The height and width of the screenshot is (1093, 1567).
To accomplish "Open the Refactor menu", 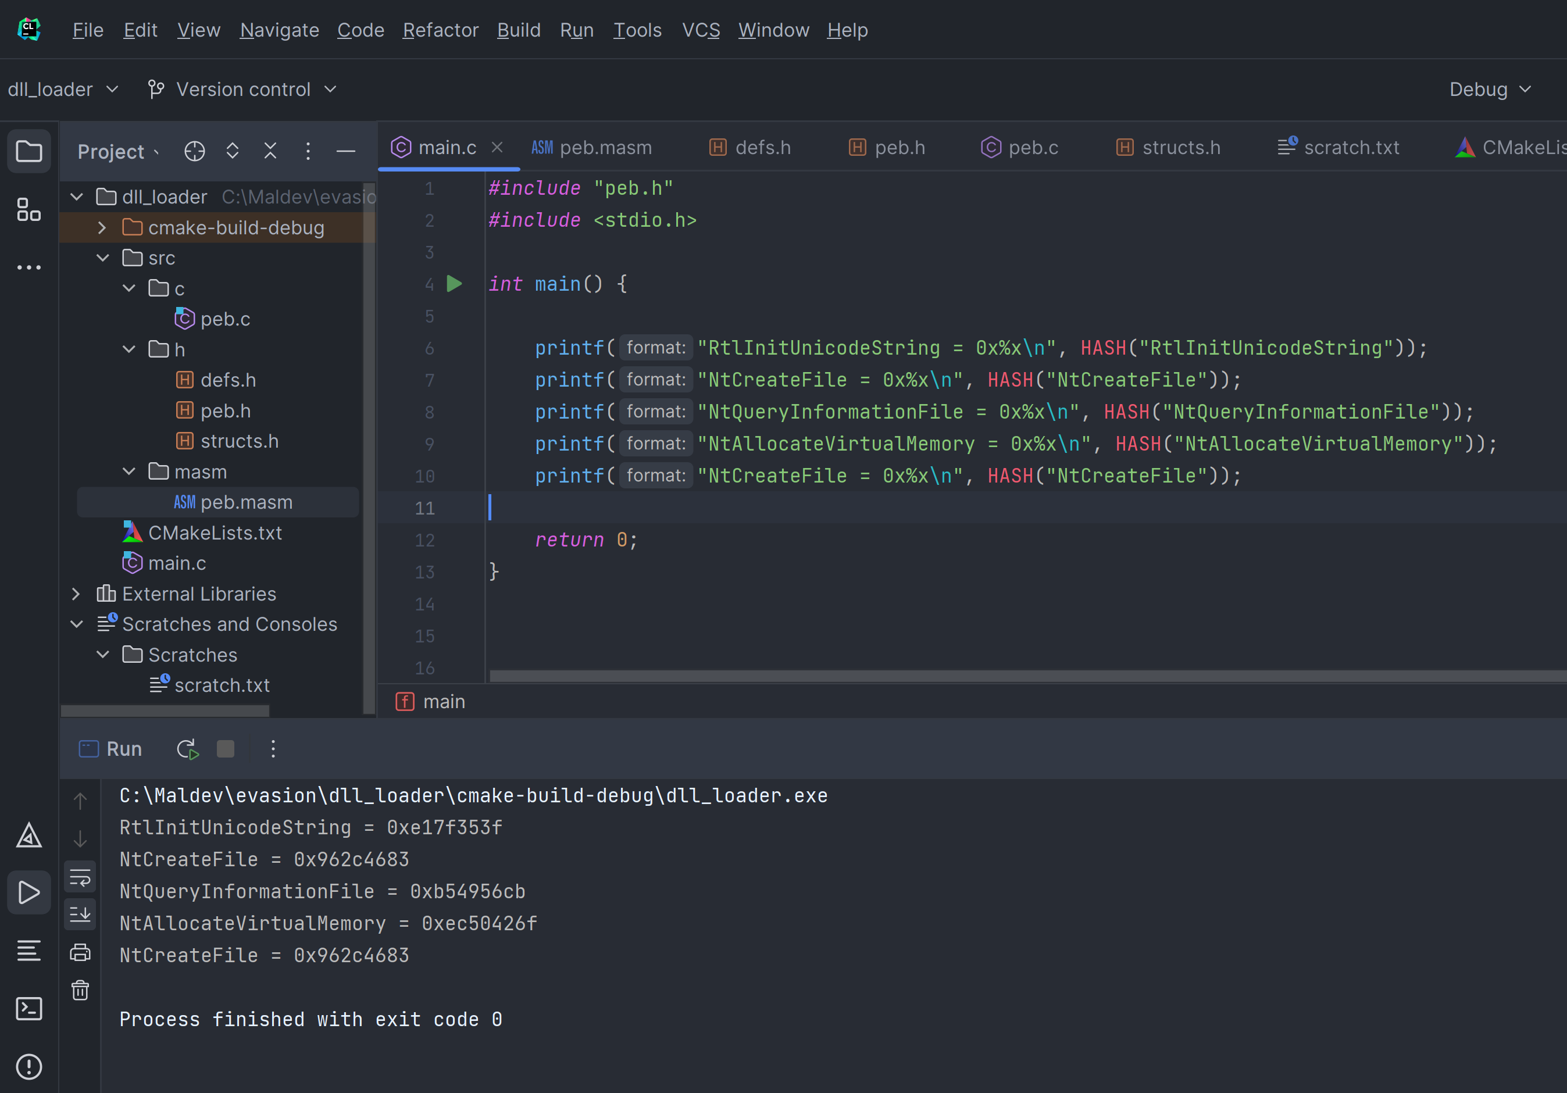I will point(440,30).
